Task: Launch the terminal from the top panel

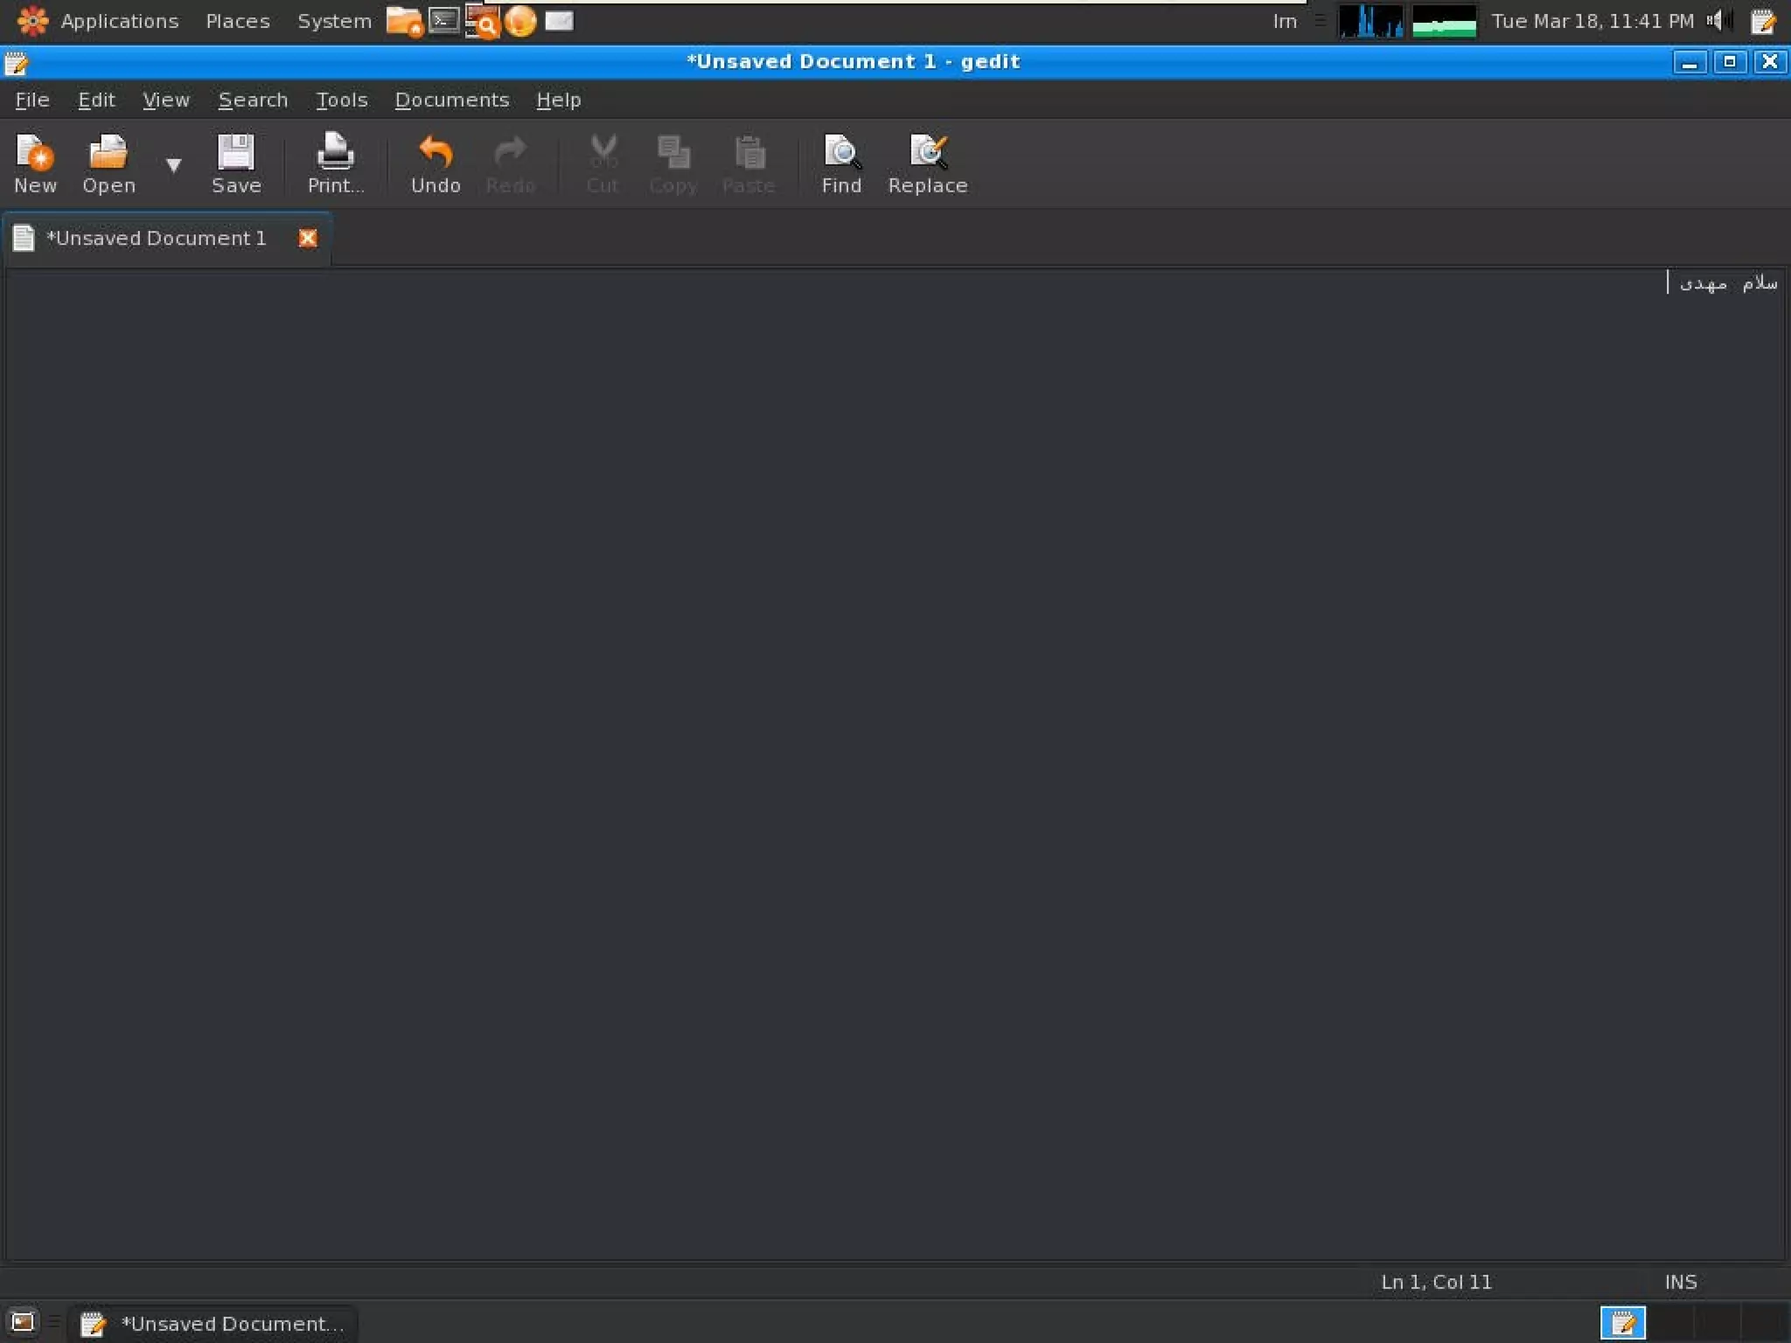Action: click(x=444, y=20)
